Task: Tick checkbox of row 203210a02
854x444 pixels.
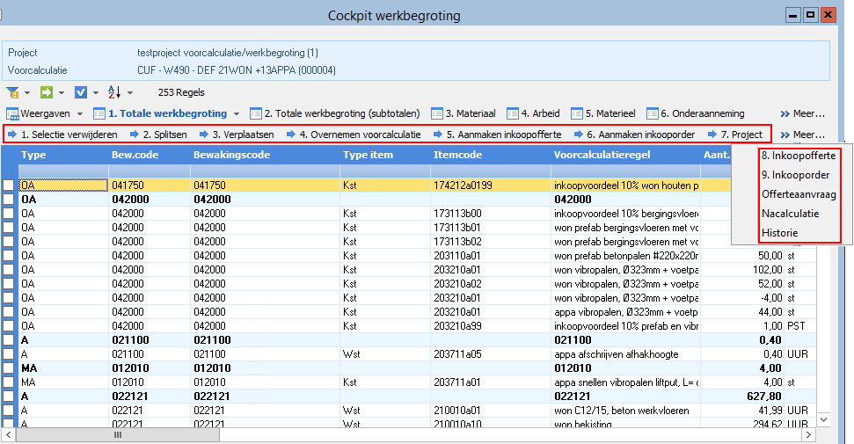Action: point(8,284)
